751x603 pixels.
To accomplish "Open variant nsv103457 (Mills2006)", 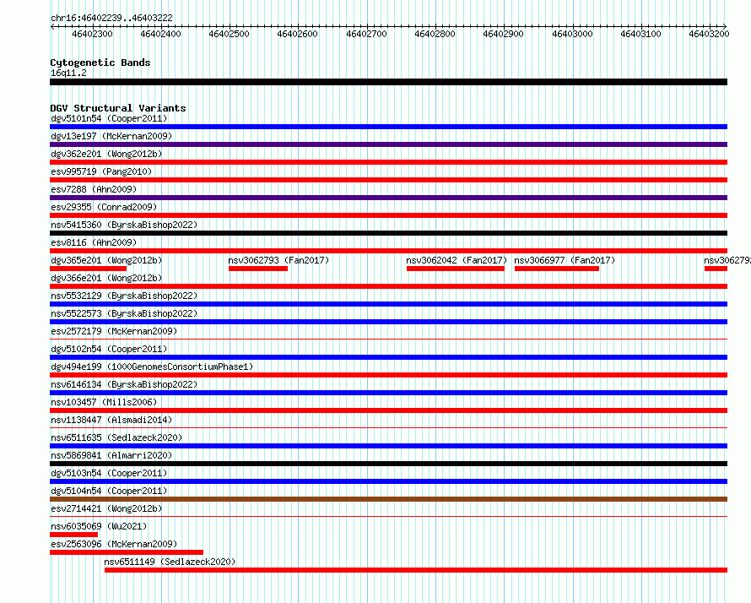I will pyautogui.click(x=104, y=402).
